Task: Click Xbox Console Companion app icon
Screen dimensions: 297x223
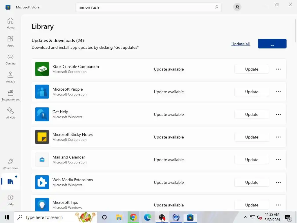Action: pos(42,69)
